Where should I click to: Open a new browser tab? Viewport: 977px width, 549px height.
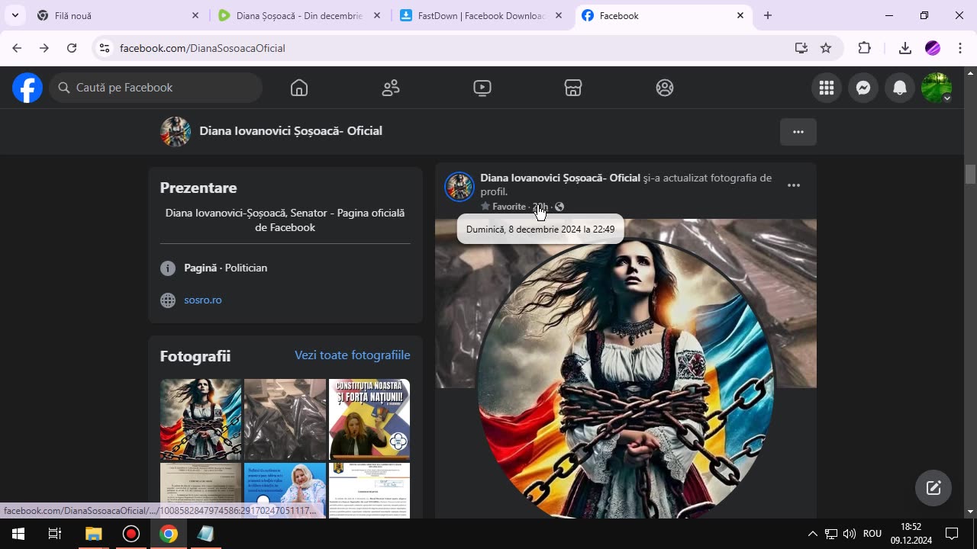(x=768, y=15)
